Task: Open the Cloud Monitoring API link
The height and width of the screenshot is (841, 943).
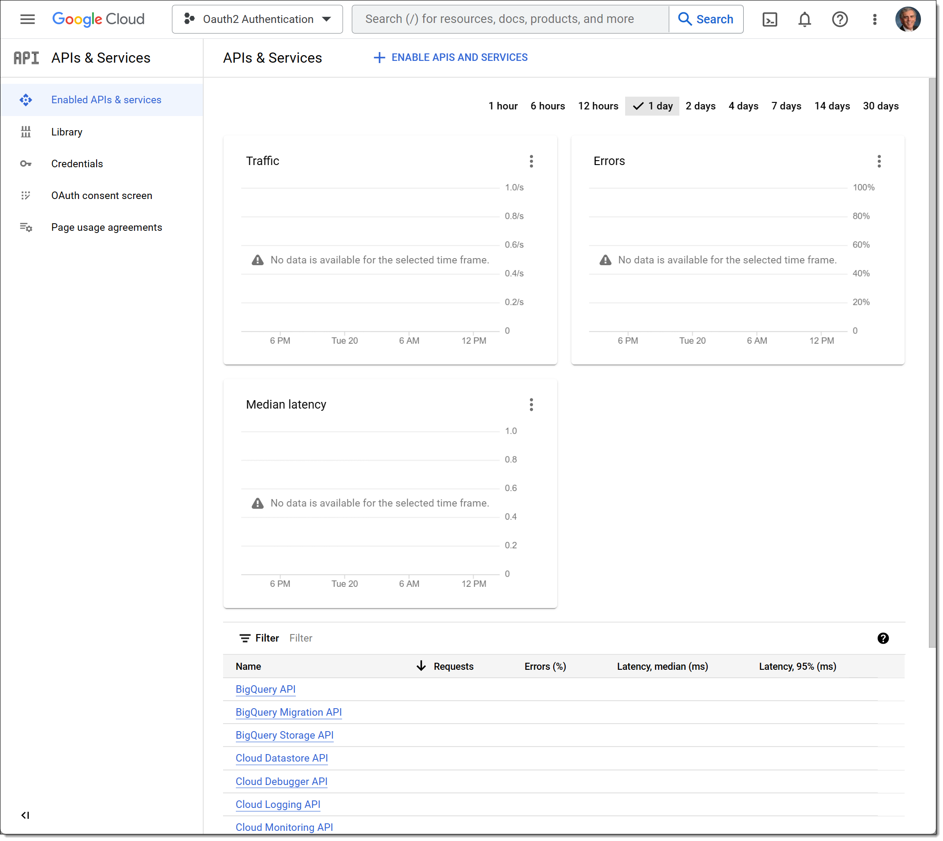Action: point(284,827)
